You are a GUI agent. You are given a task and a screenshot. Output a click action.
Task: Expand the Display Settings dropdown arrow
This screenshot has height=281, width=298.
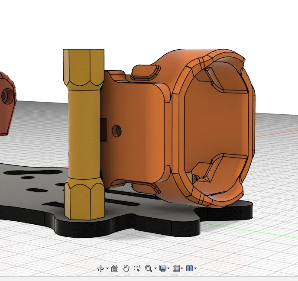(168, 268)
